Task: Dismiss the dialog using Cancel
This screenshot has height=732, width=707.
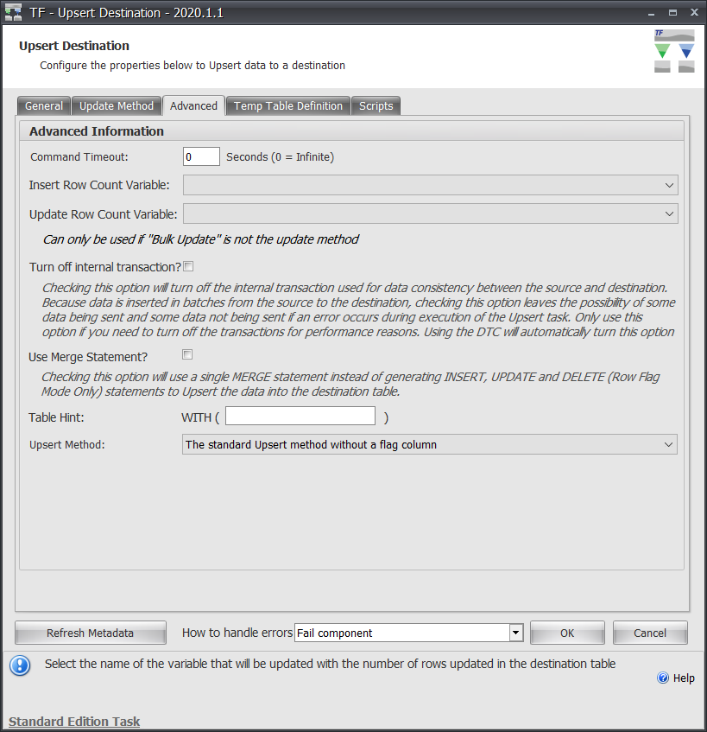Action: tap(649, 633)
